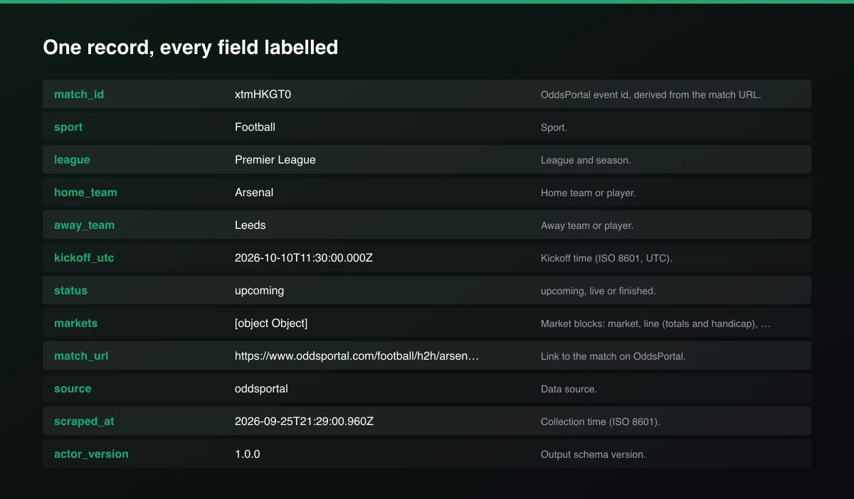Screen dimensions: 854x499
Task: Click the value "Arsenal"
Action: click(x=254, y=193)
